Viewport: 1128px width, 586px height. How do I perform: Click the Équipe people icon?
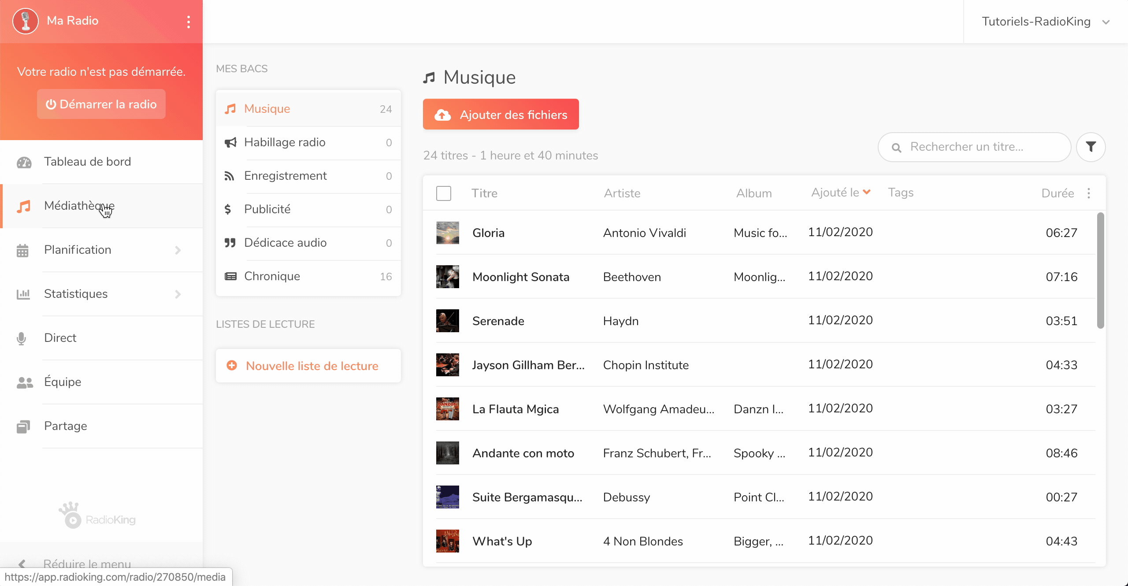point(25,382)
